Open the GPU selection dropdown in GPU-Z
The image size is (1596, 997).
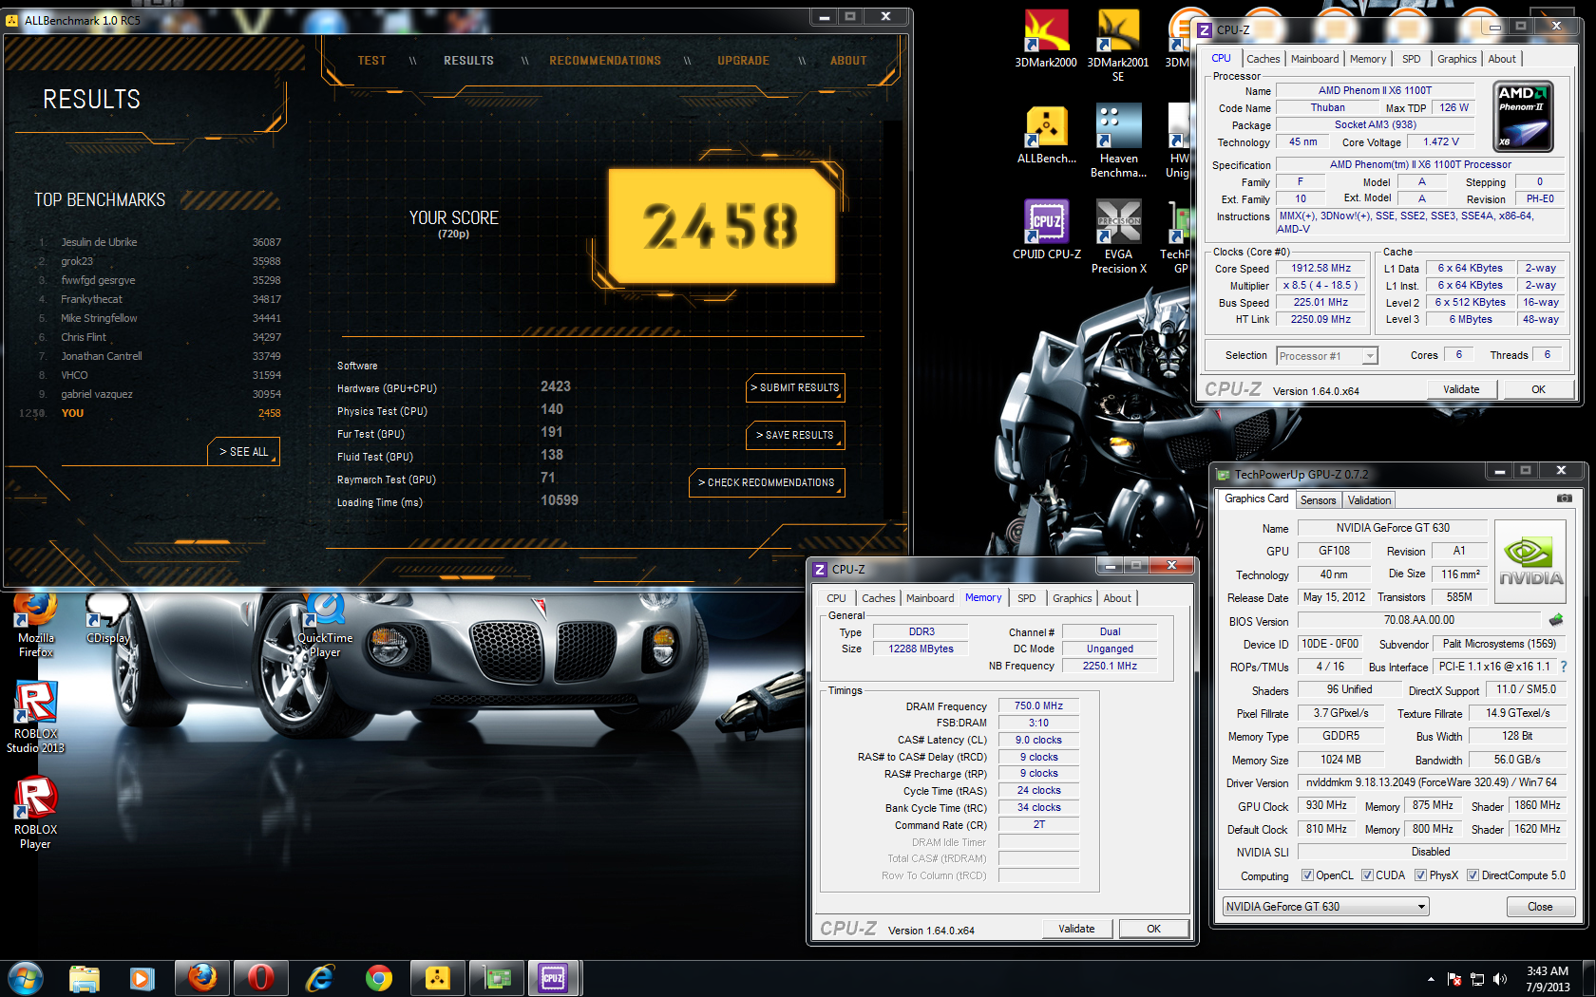pos(1326,907)
